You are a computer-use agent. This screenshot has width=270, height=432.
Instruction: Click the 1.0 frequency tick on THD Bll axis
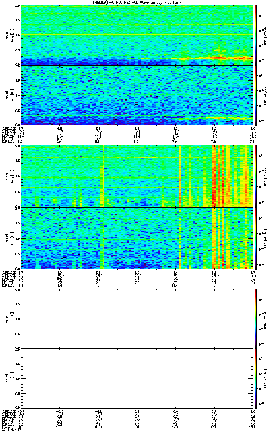click(18, 238)
